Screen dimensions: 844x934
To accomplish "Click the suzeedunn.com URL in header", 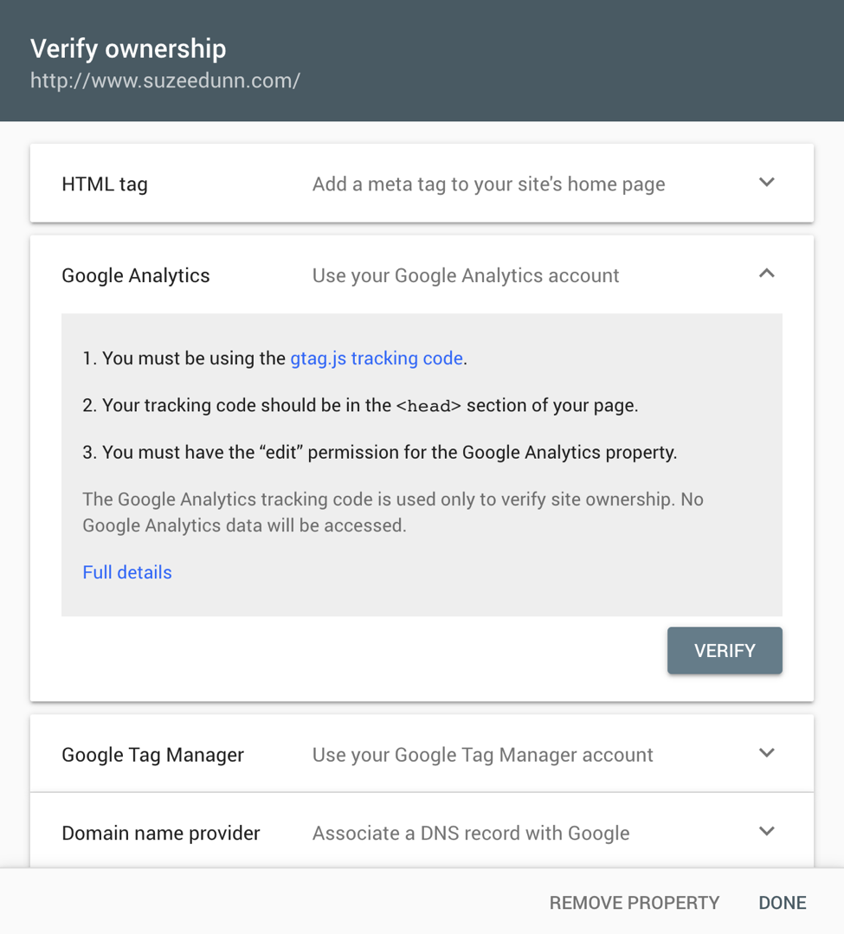I will click(x=165, y=81).
